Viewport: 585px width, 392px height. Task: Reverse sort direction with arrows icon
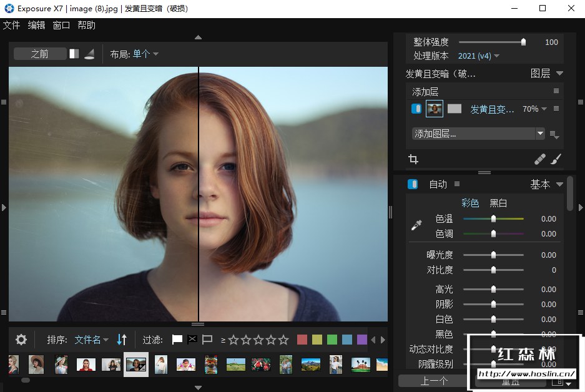tap(122, 340)
